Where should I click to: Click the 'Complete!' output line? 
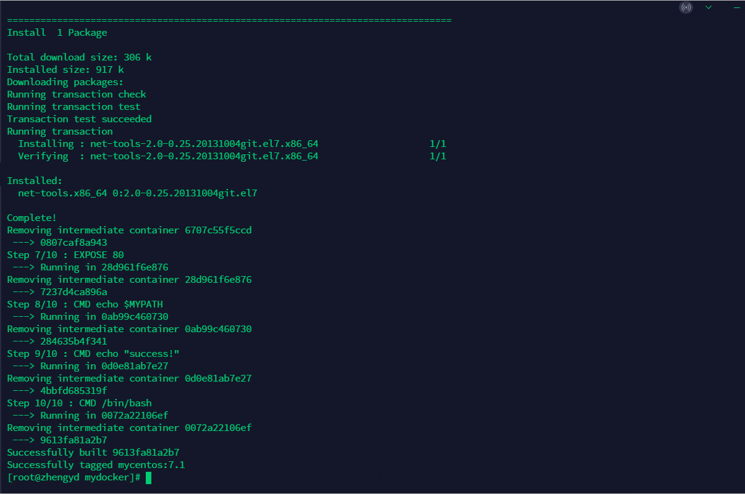[x=32, y=218]
